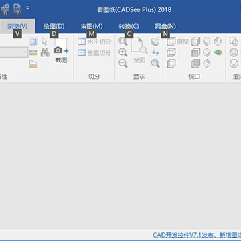Select the zoom window magnifier icon

[x=123, y=42]
